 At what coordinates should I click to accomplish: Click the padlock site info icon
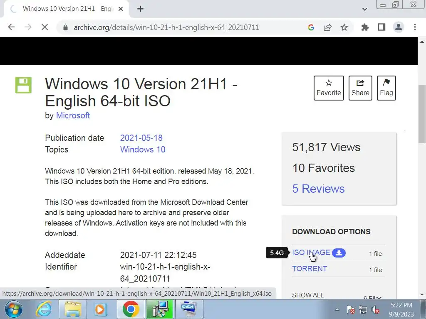[65, 27]
